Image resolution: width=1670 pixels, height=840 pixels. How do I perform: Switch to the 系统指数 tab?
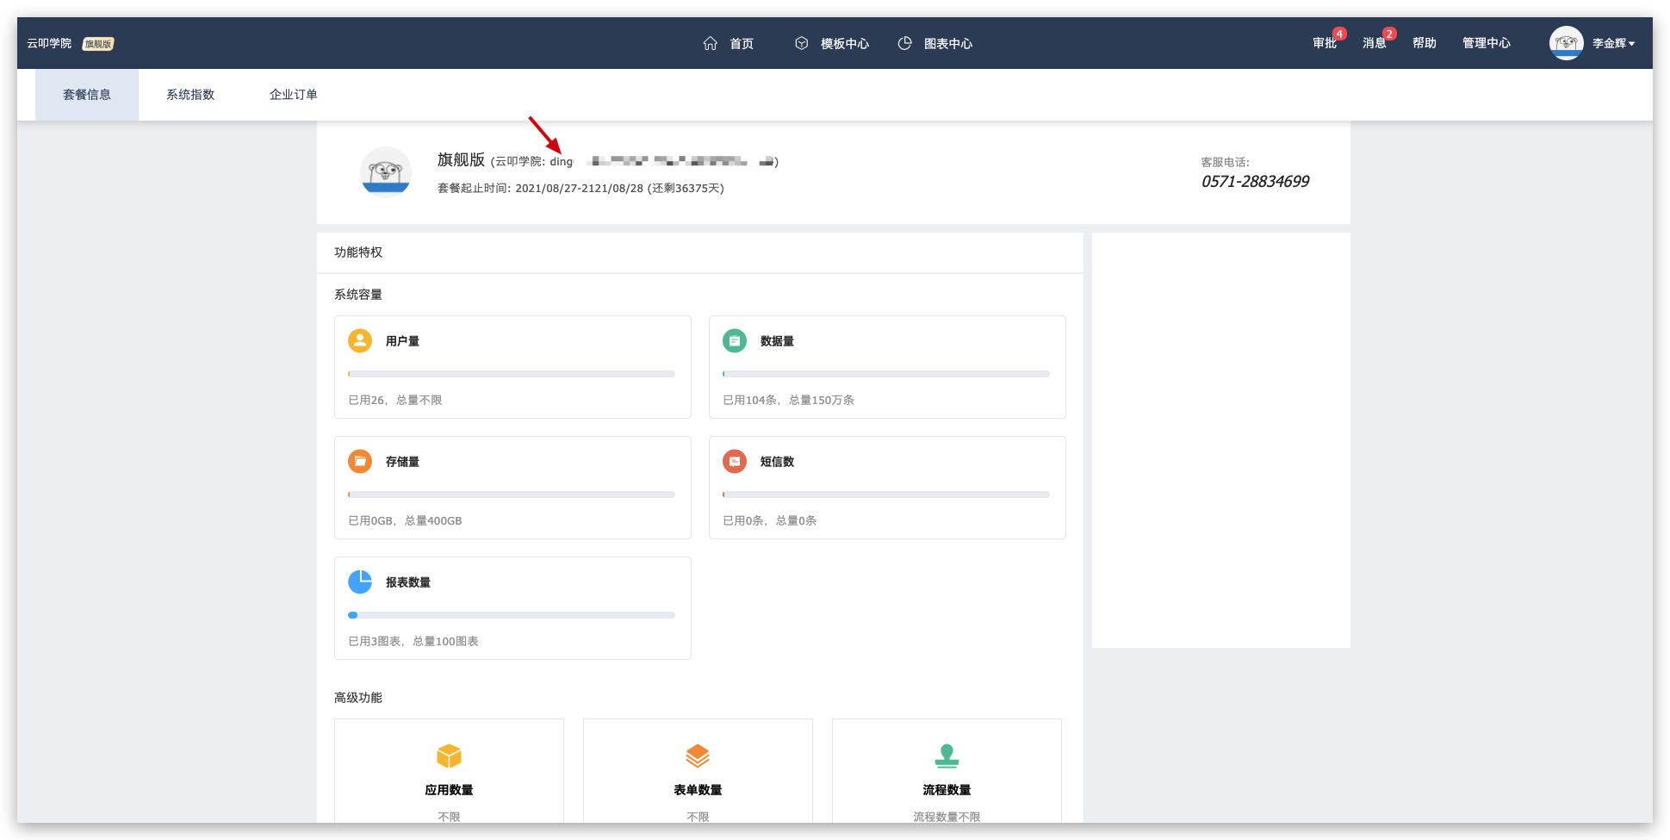[x=190, y=95]
